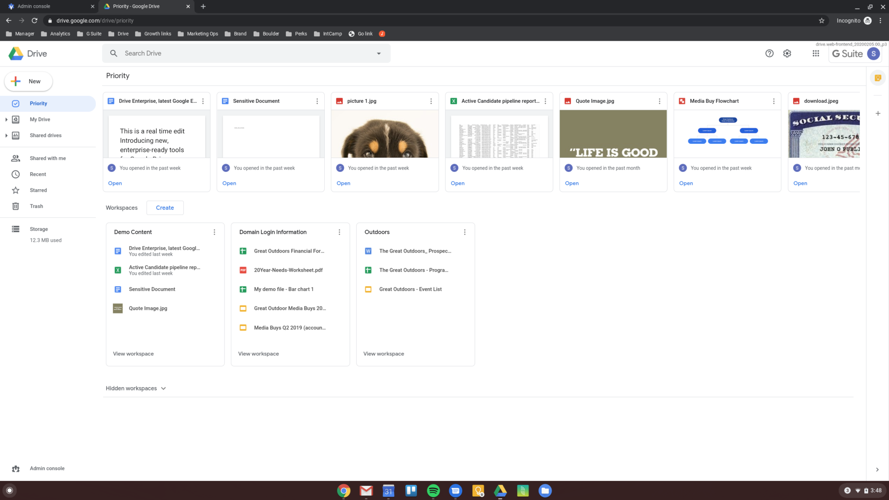The height and width of the screenshot is (500, 889).
Task: Bookmark this page with star icon
Action: tap(821, 20)
